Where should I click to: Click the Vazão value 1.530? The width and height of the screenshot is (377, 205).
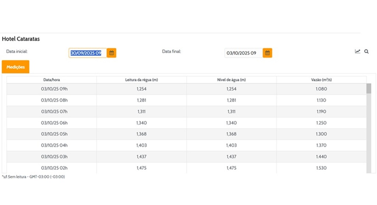(321, 168)
